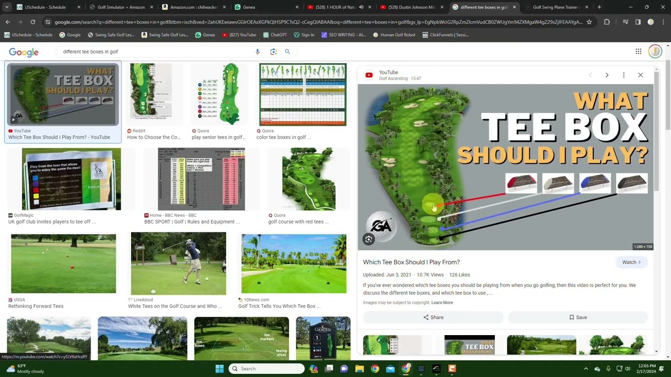Click the Google search text field
Image resolution: width=671 pixels, height=377 pixels.
pos(157,52)
